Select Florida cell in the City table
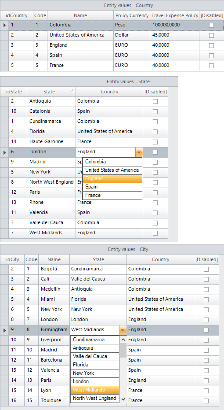The width and height of the screenshot is (224, 410). click(x=98, y=299)
